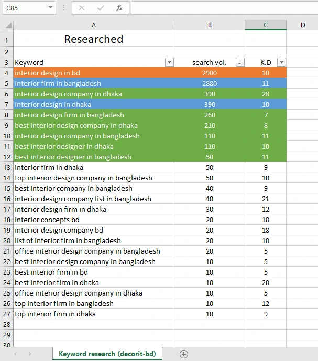Click the next sheet navigation arrow
The image size is (318, 361).
pos(30,354)
